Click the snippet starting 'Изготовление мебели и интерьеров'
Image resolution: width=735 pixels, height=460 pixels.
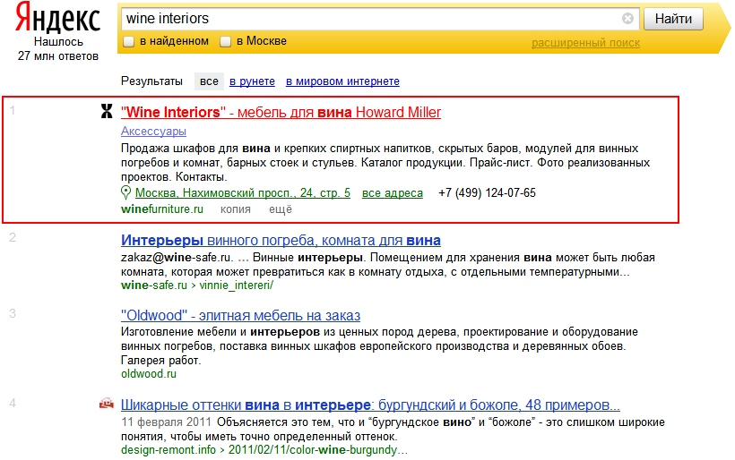pyautogui.click(x=380, y=345)
